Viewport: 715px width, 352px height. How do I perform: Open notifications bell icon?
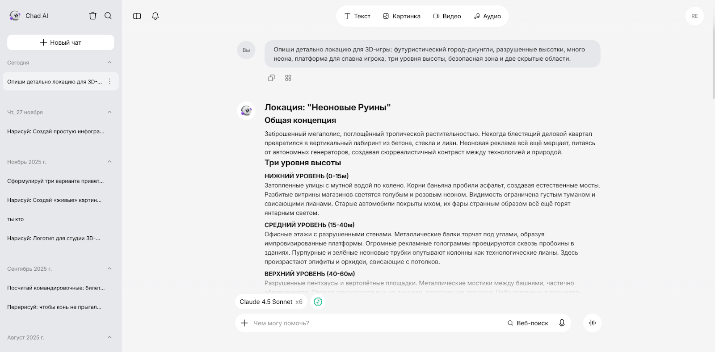(x=156, y=16)
